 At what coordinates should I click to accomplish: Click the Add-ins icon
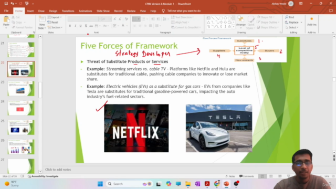point(311,19)
